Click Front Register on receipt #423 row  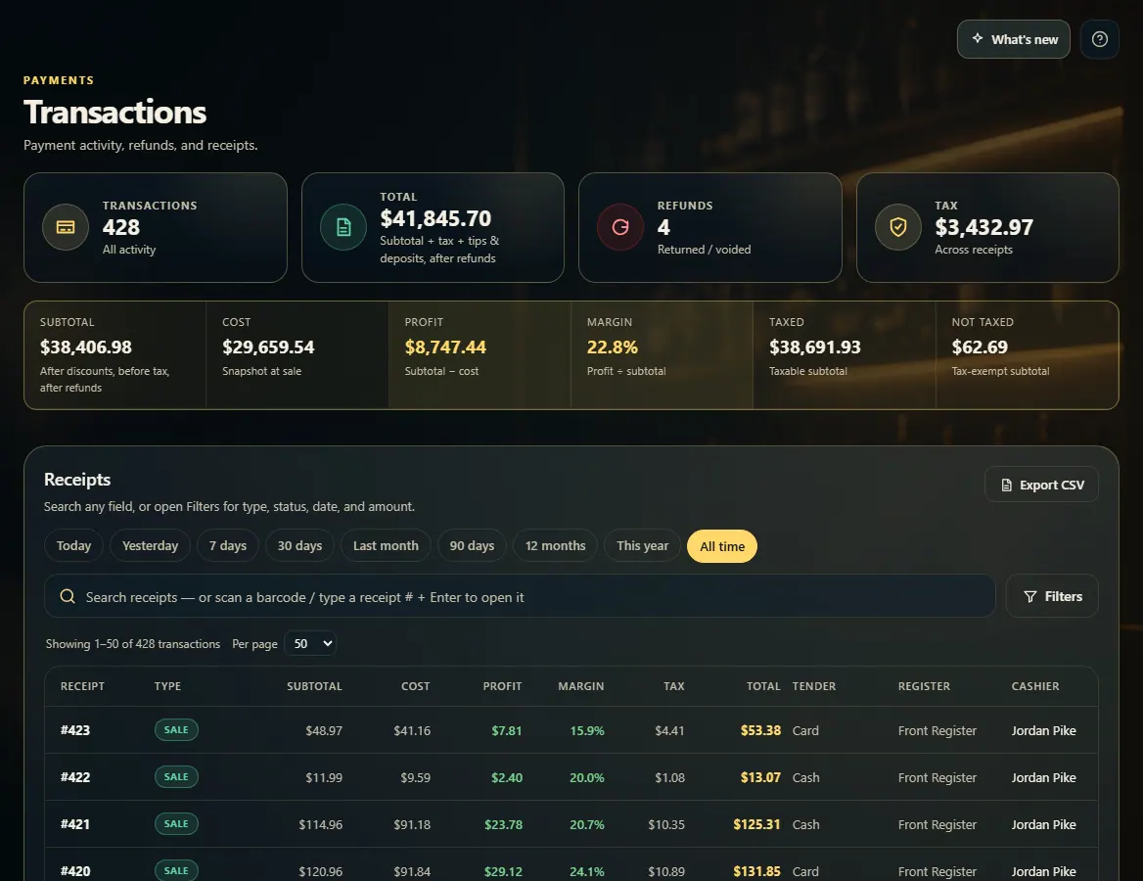(937, 731)
